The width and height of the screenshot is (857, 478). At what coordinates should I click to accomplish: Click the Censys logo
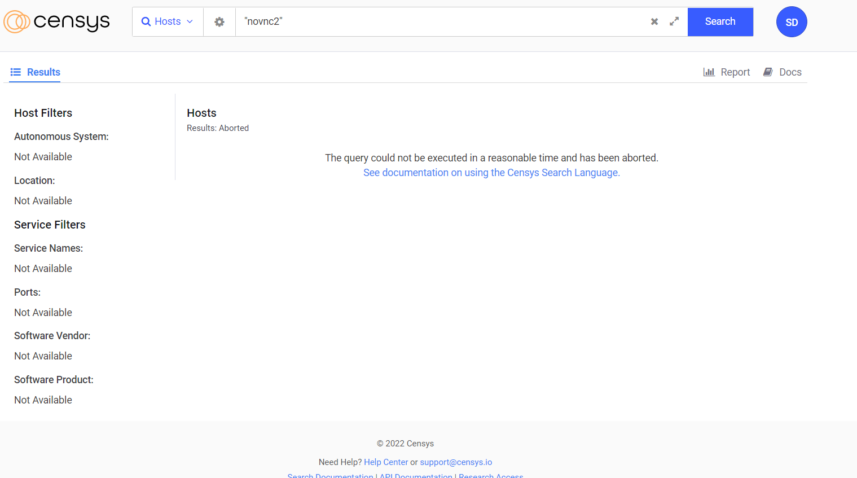56,21
